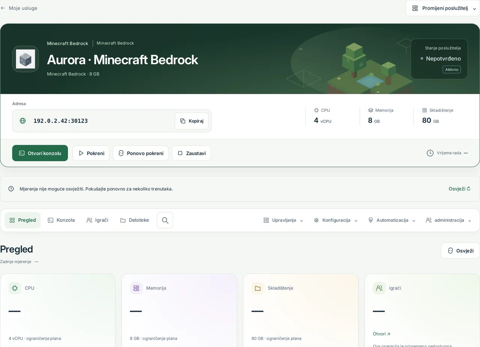
Task: Click the folder icon on Skladištenje card
Action: [258, 288]
